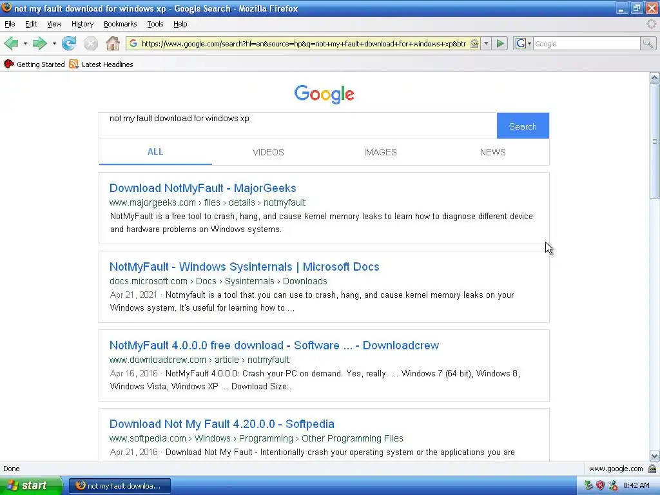Click the Firefox throbber activity indicator
660x495 pixels.
click(651, 24)
